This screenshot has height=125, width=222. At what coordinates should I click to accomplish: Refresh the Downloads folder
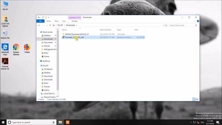[x=166, y=25]
